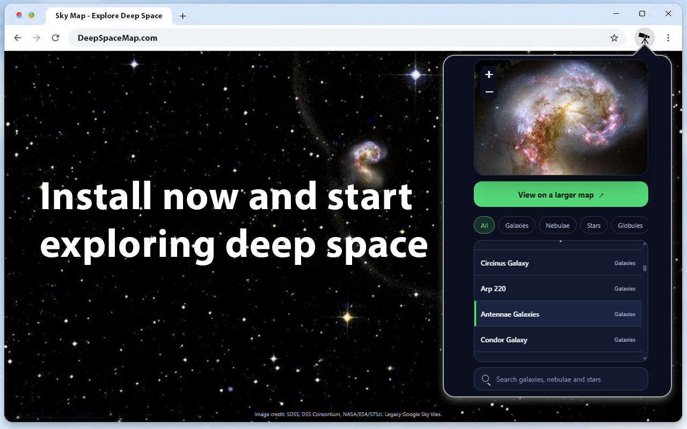Click the galaxy image preview thumbnail
This screenshot has height=429, width=687.
[561, 117]
